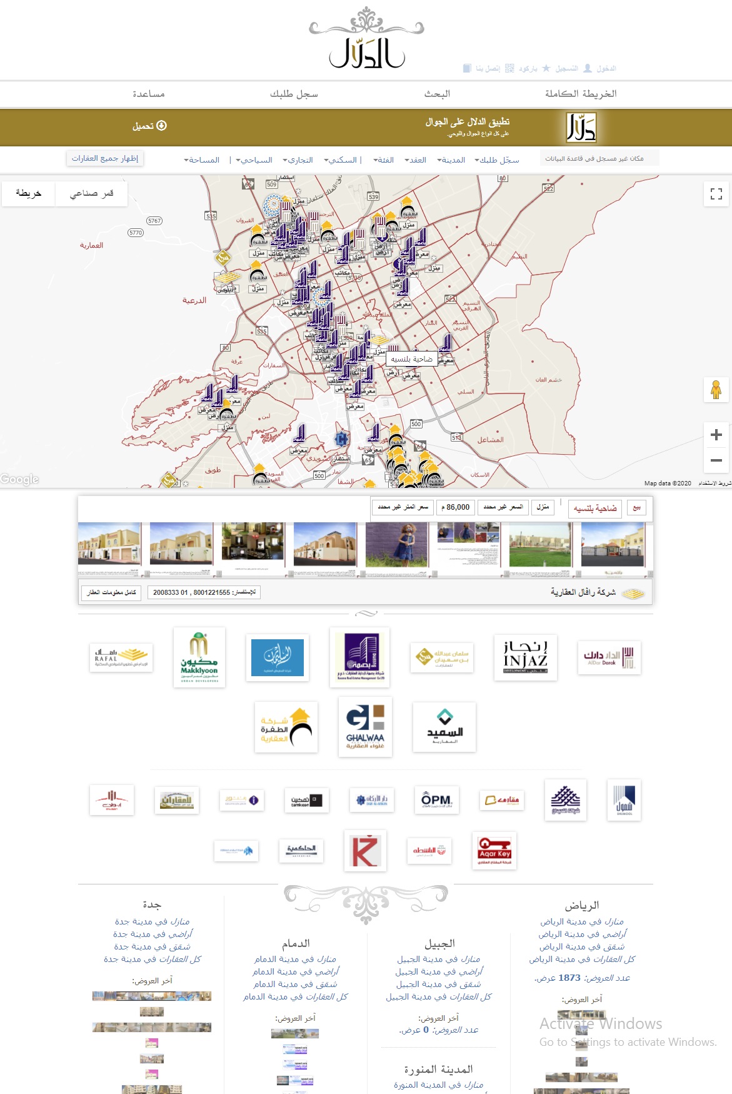732x1094 pixels.
Task: Expand the السياحي tourism filter dropdown
Action: pos(254,160)
